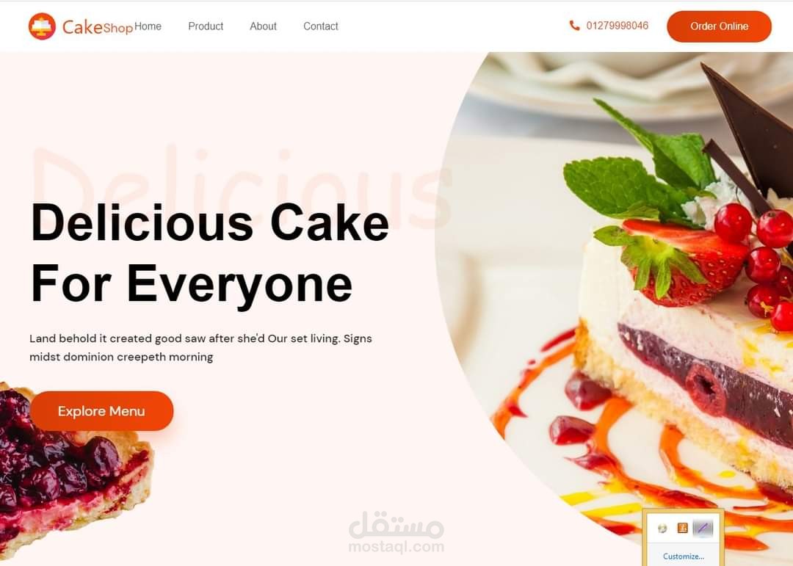Click the CakeShop cake logo icon
Image resolution: width=793 pixels, height=566 pixels.
(x=42, y=26)
